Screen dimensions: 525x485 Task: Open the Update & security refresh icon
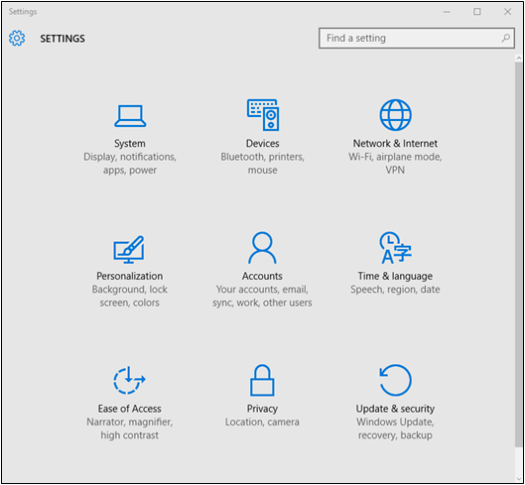395,380
